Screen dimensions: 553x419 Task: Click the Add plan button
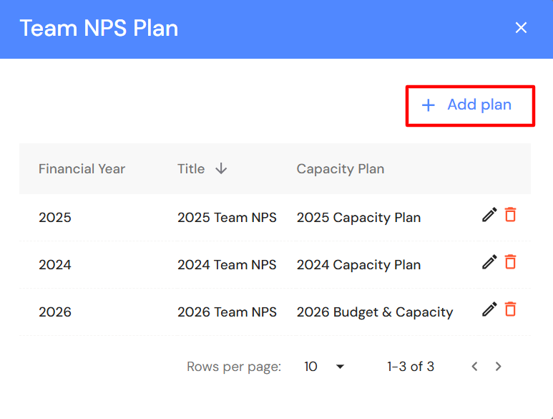coord(470,105)
